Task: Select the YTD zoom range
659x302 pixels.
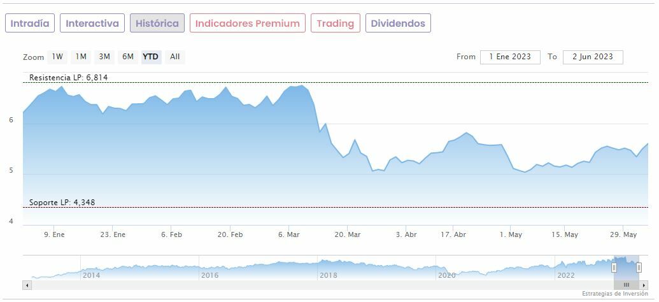Action: click(x=151, y=57)
